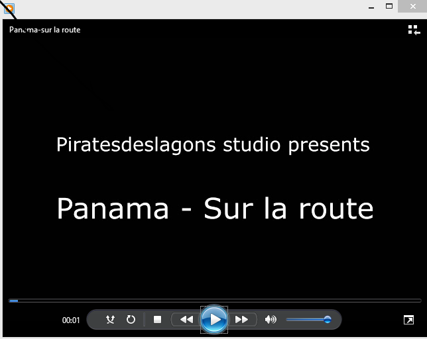Toggle the repeat option
Image resolution: width=427 pixels, height=339 pixels.
pos(131,320)
